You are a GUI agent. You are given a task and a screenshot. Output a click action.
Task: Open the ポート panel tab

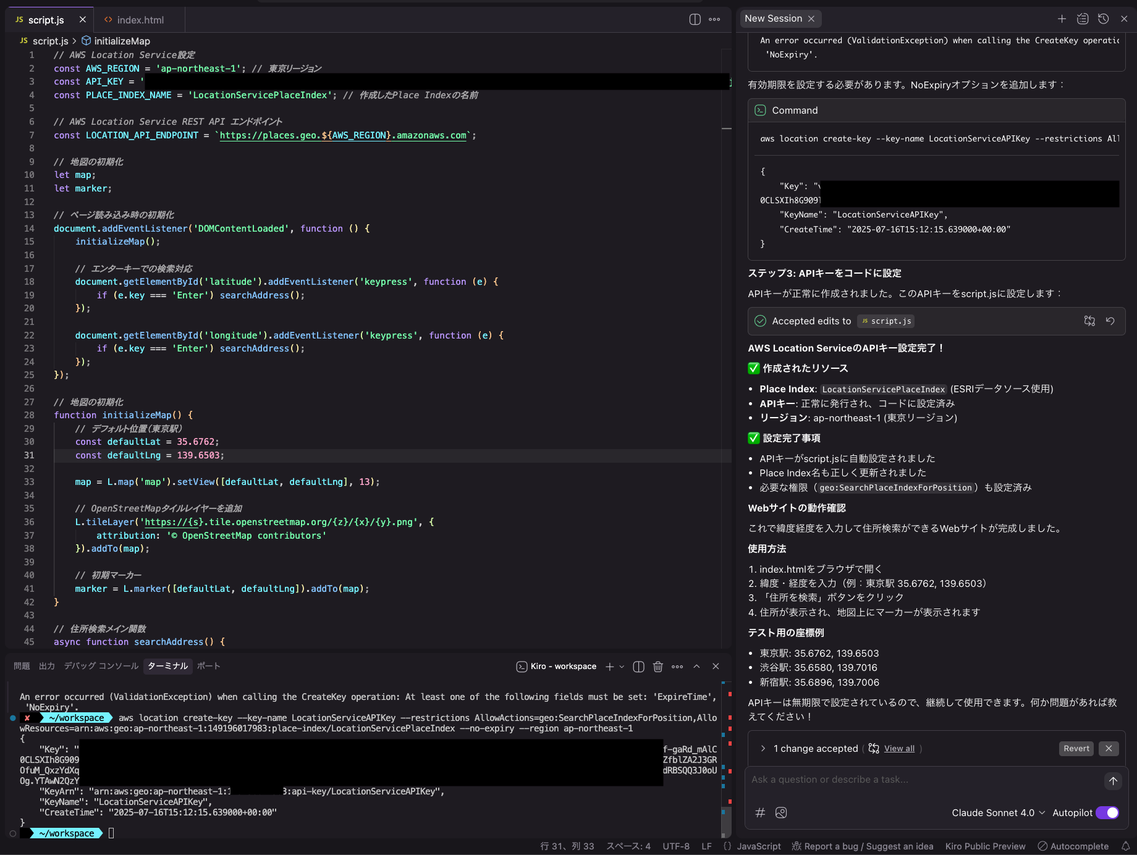(x=208, y=666)
